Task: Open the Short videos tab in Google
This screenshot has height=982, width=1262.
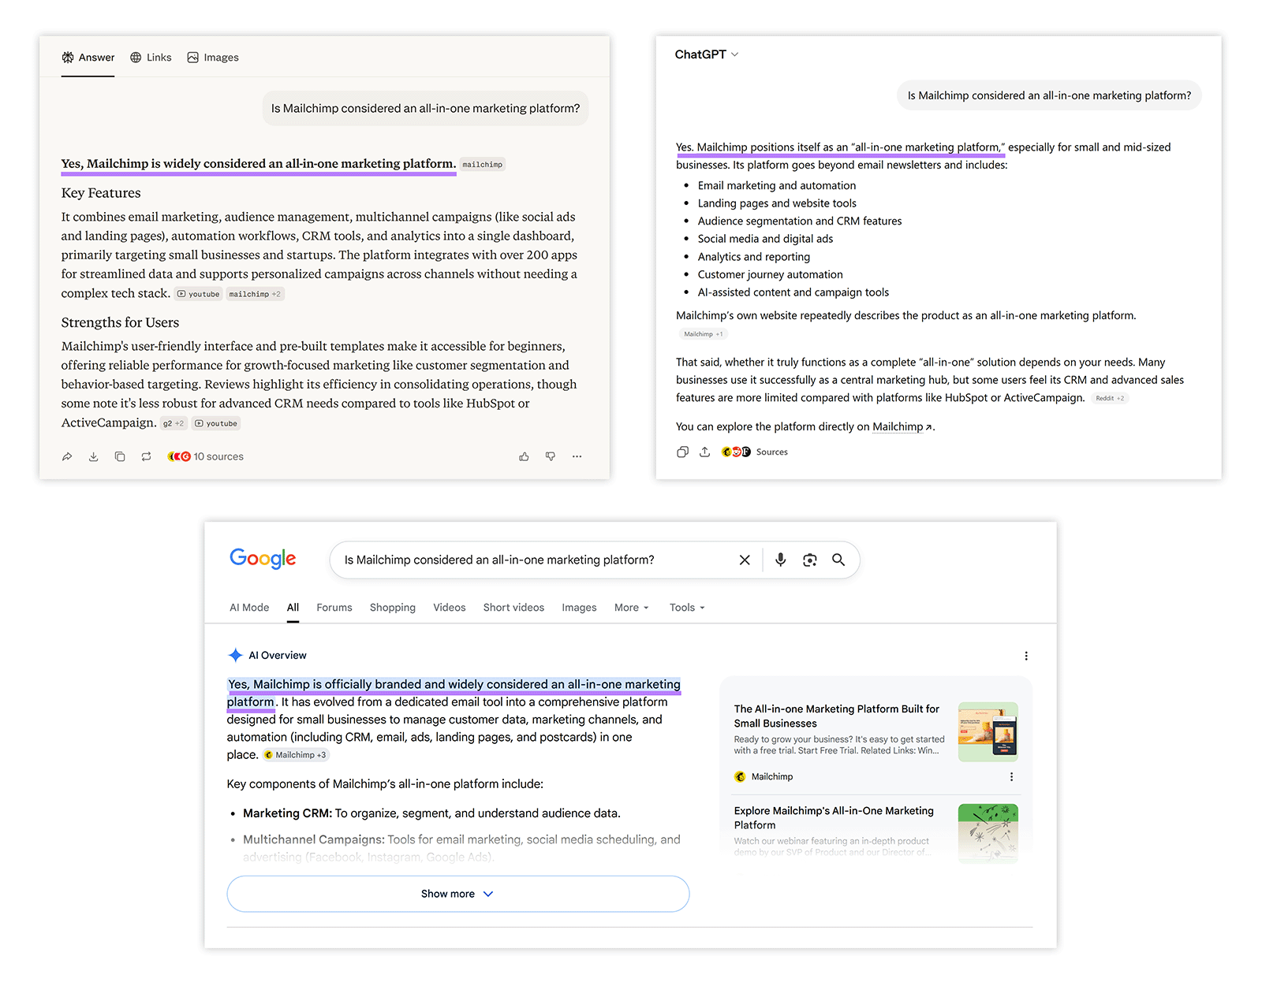Action: pos(513,608)
